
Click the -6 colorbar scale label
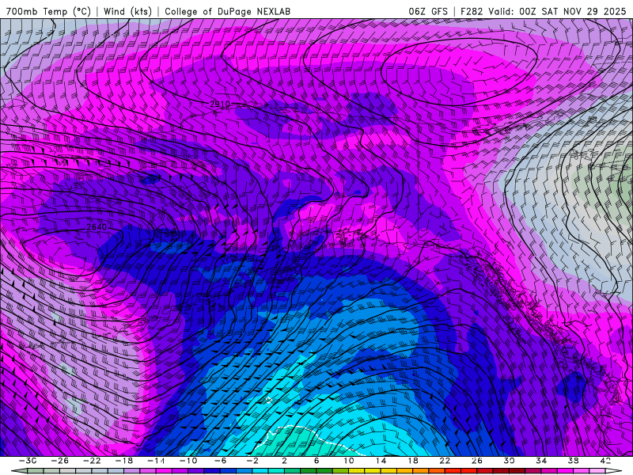click(x=221, y=461)
